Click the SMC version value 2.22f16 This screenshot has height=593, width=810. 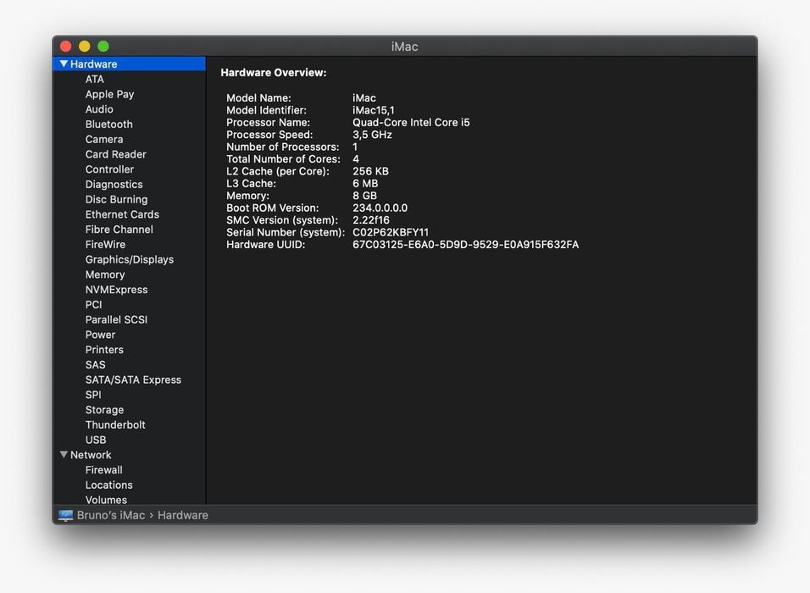pos(371,220)
